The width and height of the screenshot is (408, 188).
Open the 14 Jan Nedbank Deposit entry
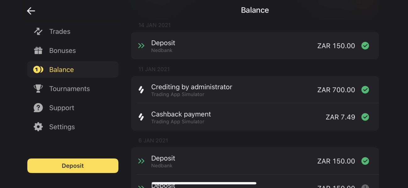click(x=255, y=46)
